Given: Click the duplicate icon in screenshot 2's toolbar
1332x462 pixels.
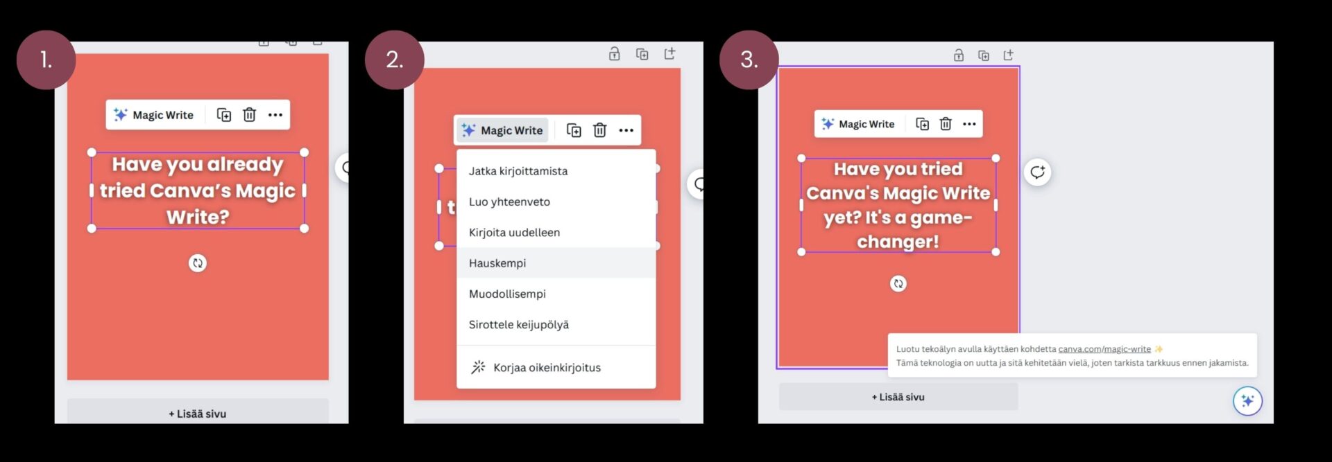Looking at the screenshot, I should pyautogui.click(x=574, y=130).
